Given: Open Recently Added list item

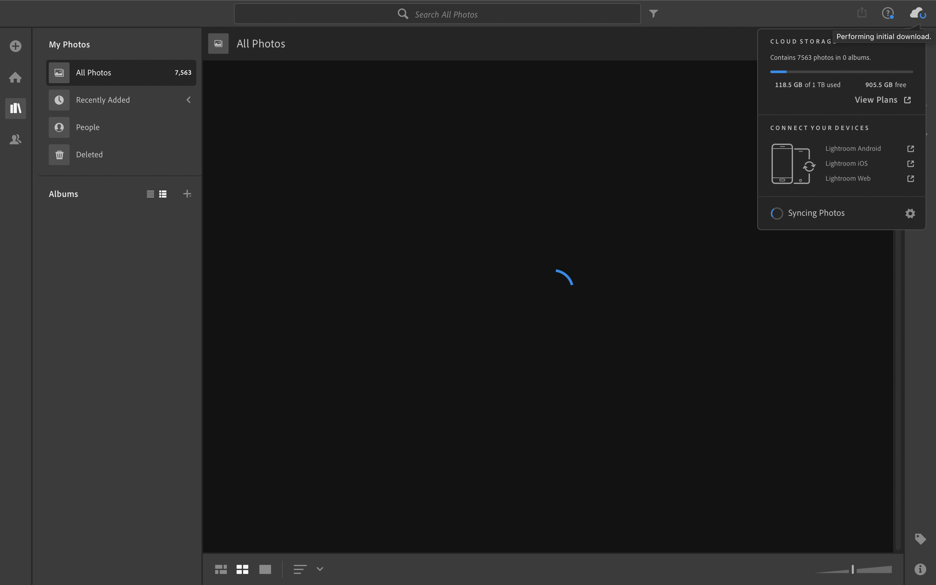Looking at the screenshot, I should point(121,100).
